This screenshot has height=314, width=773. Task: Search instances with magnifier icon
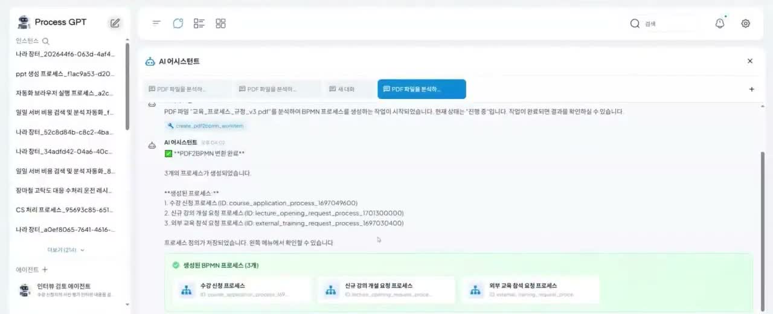point(45,41)
